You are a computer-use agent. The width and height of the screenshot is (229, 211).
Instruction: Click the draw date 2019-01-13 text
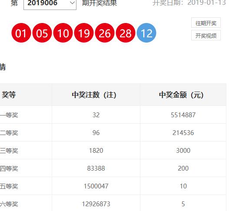(207, 3)
